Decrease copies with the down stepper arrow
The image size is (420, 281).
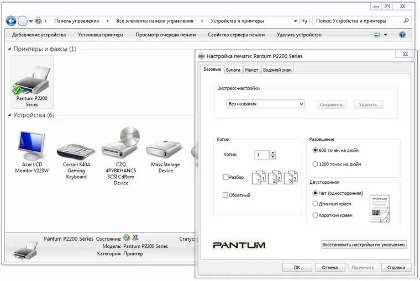[272, 157]
